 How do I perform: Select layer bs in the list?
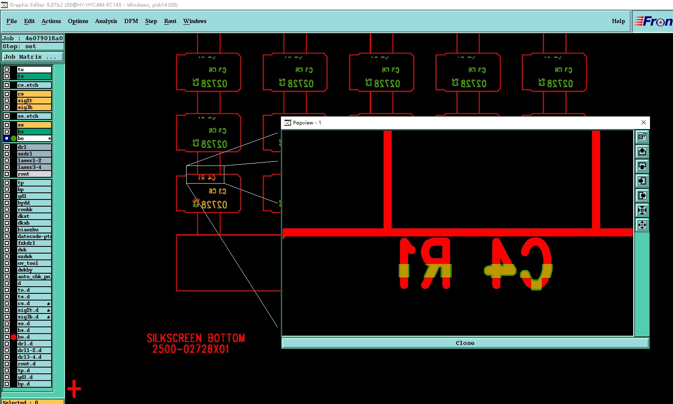34,132
